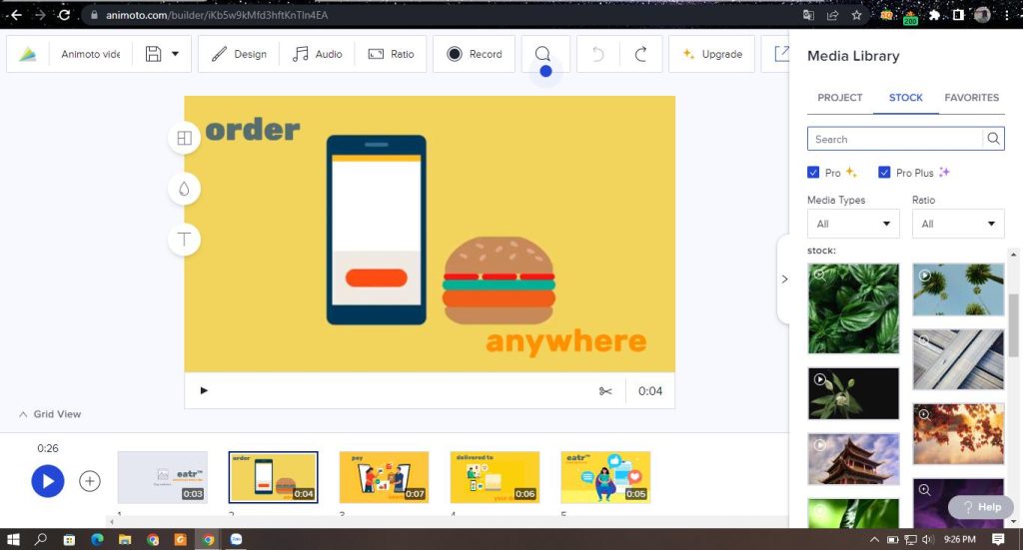This screenshot has width=1023, height=550.
Task: Click the order text on canvas
Action: pyautogui.click(x=253, y=130)
